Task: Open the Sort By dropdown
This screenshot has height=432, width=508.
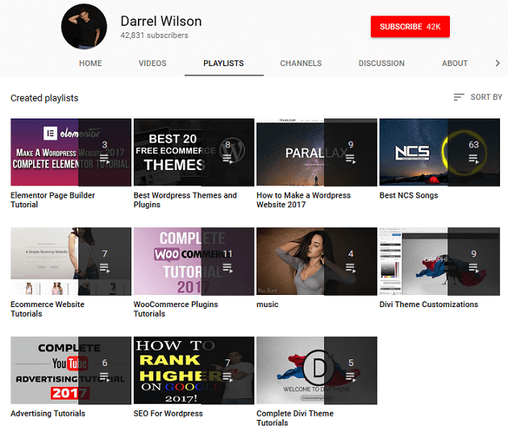Action: click(478, 98)
